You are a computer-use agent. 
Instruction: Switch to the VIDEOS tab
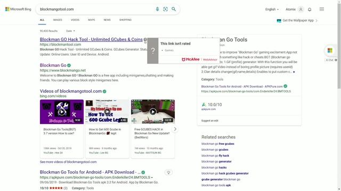pyautogui.click(x=75, y=20)
